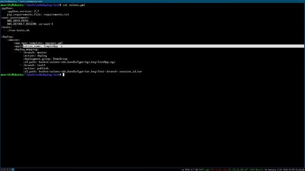
Task: Click the terminal window title bar text
Action: coord(21,1)
